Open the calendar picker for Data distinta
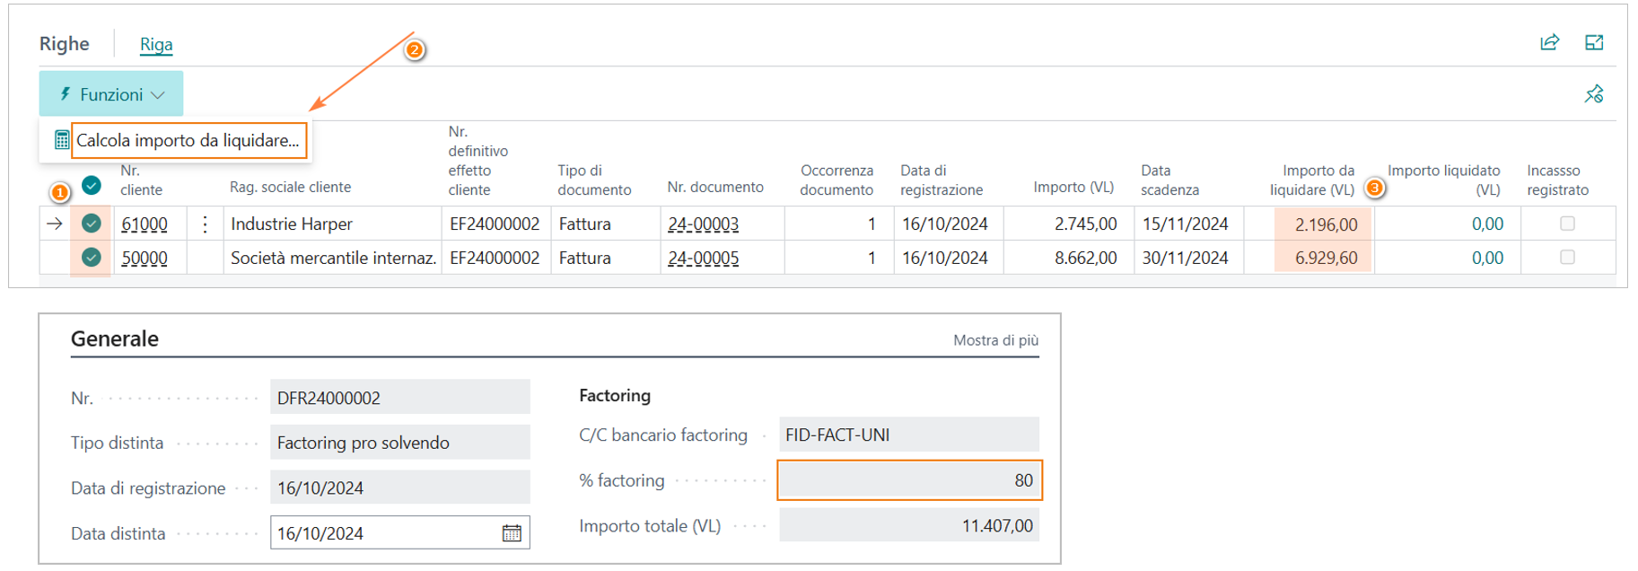 (x=512, y=533)
